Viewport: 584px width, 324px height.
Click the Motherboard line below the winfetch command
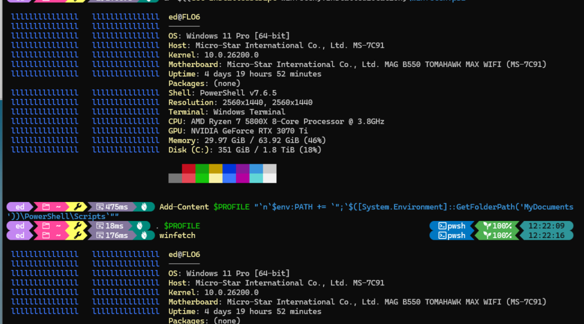(x=357, y=302)
